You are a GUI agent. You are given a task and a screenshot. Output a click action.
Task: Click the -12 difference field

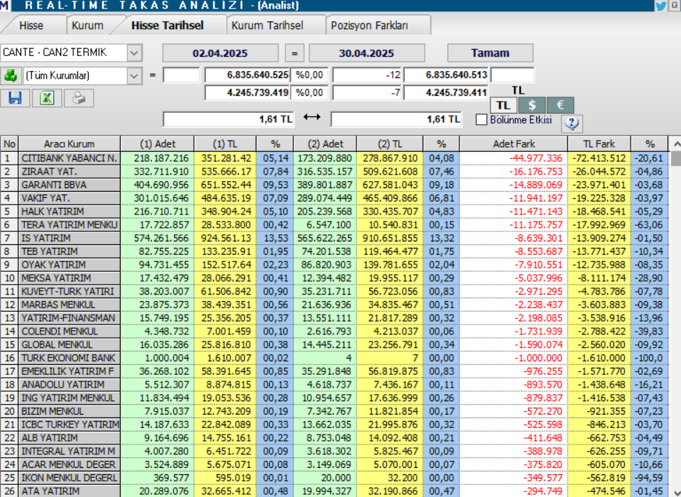click(367, 75)
